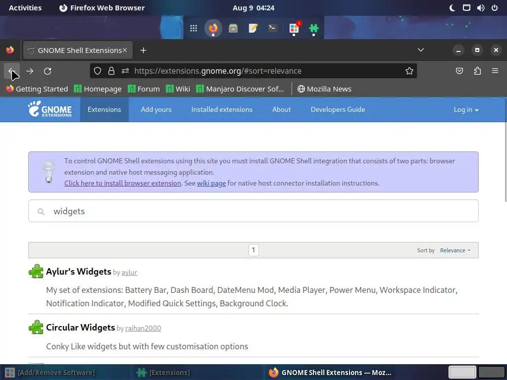Bookmark this page with the star icon
The image size is (507, 380).
coord(409,71)
